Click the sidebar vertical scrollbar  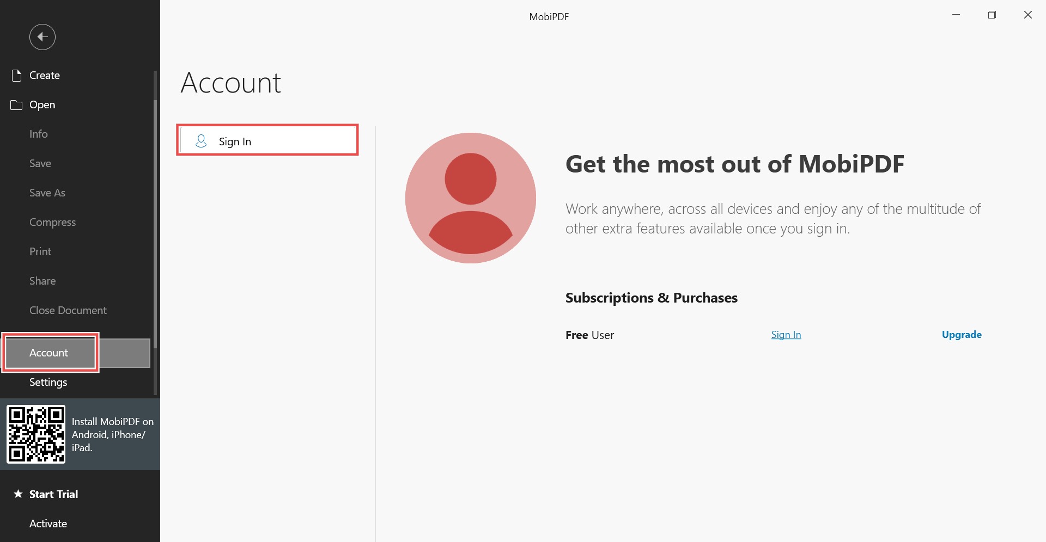click(155, 224)
